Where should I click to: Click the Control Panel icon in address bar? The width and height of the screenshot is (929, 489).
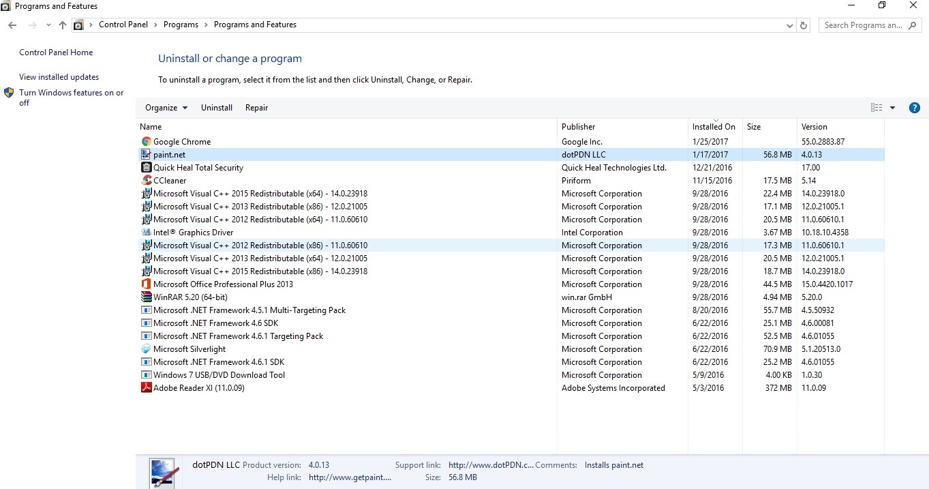click(x=78, y=25)
